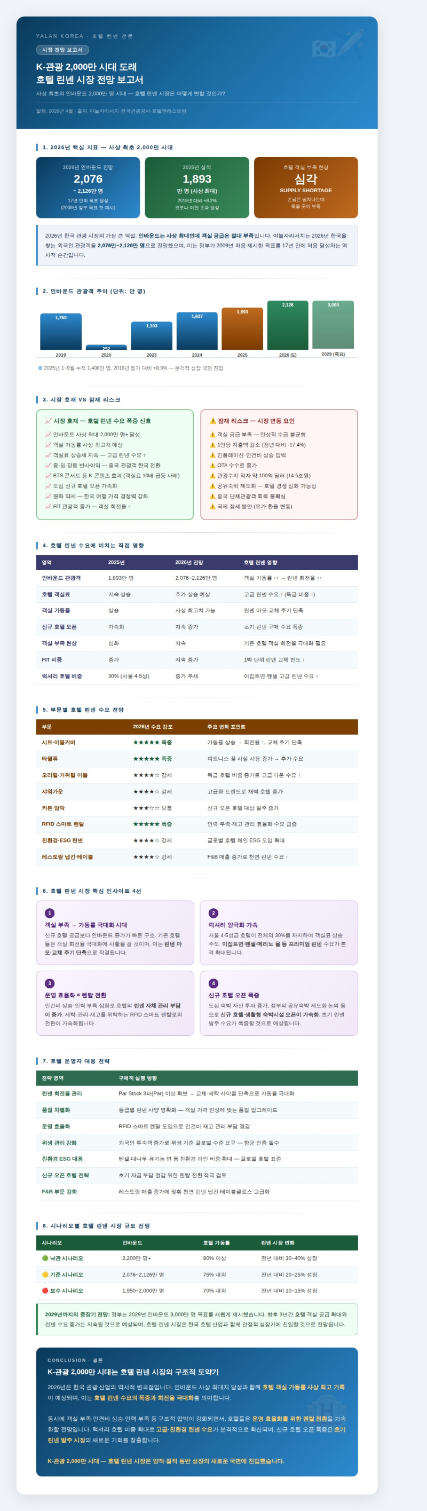Click the 품질 차별화 strategy row
Screen dimensions: 427x1511
[x=197, y=1110]
